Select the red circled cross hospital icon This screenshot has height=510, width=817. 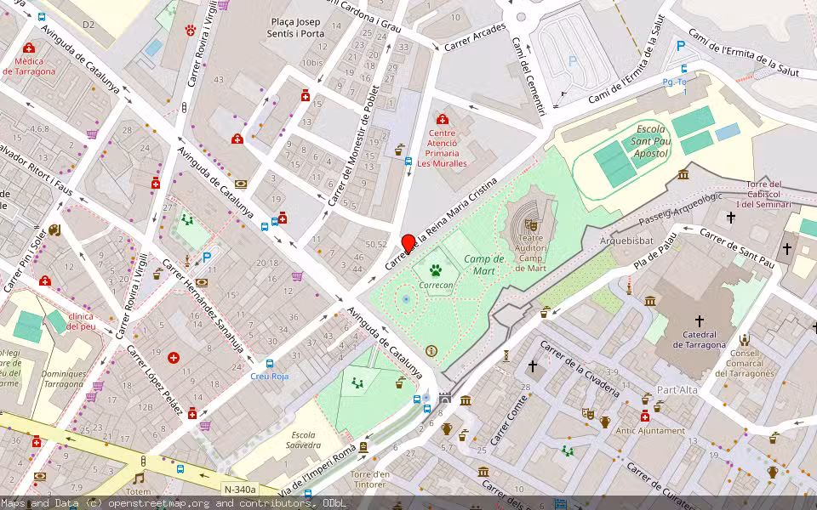174,358
